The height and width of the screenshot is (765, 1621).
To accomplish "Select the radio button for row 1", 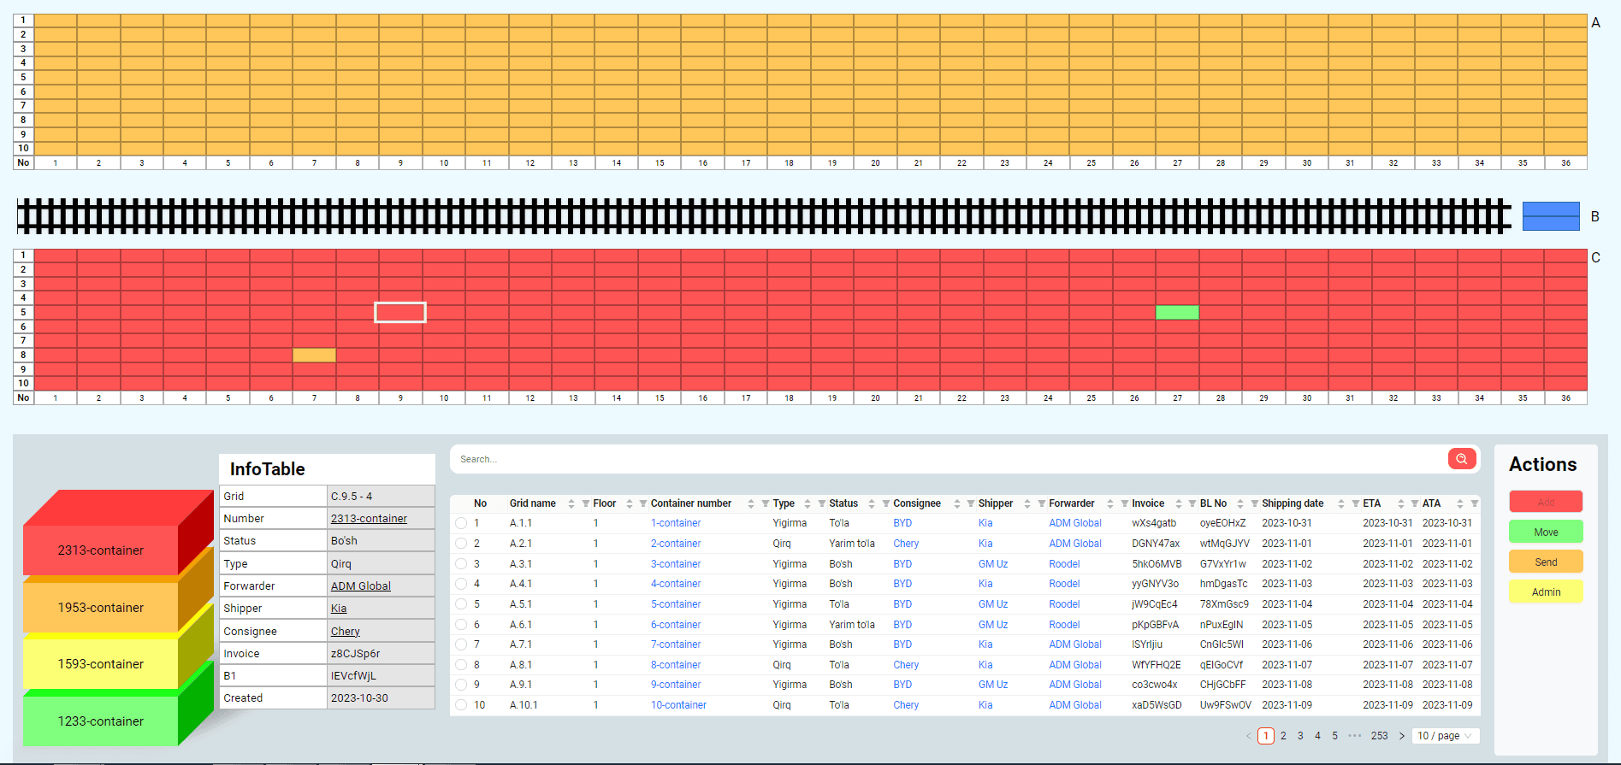I will click(461, 523).
